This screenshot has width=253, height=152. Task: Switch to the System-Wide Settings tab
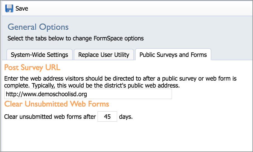pyautogui.click(x=39, y=55)
